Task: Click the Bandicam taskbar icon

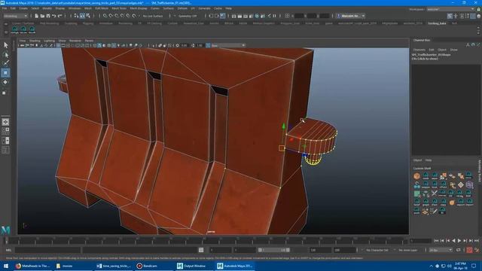Action: pyautogui.click(x=147, y=266)
